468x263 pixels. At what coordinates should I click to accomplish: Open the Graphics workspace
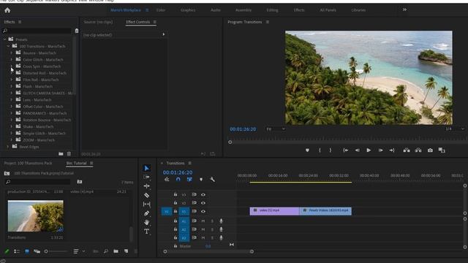click(x=188, y=10)
